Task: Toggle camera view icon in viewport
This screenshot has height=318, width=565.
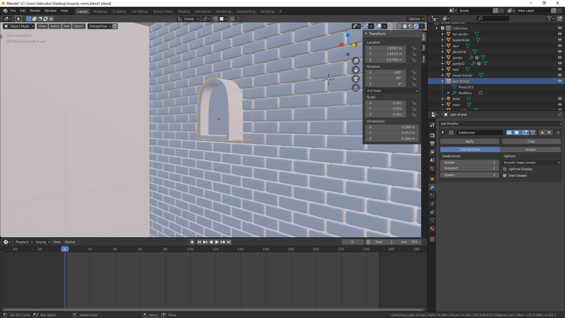Action: (x=356, y=79)
